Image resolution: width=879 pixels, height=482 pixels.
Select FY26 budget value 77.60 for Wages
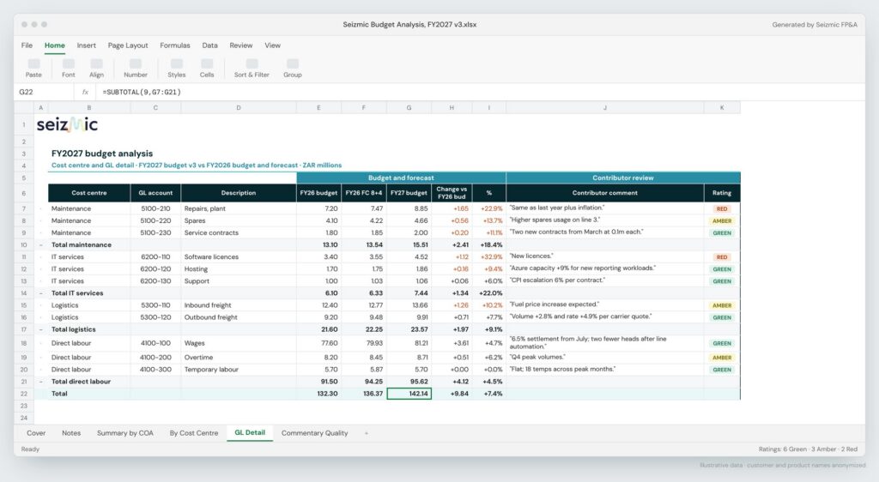pos(319,343)
